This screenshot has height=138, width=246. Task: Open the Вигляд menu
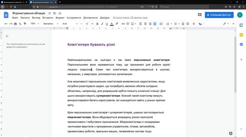(36, 18)
